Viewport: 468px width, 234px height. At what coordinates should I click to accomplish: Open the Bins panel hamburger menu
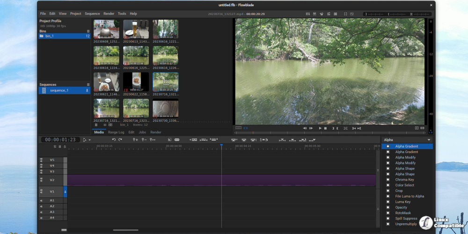[x=88, y=31]
